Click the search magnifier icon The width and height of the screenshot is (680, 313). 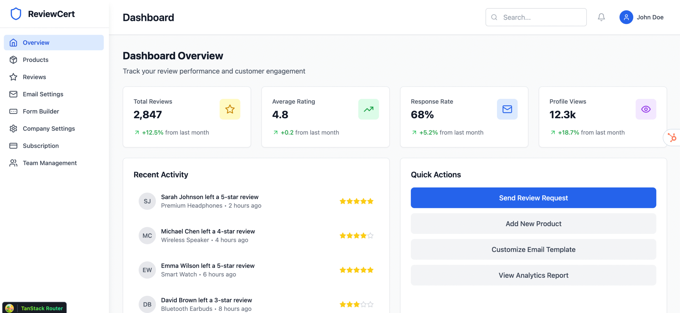494,17
